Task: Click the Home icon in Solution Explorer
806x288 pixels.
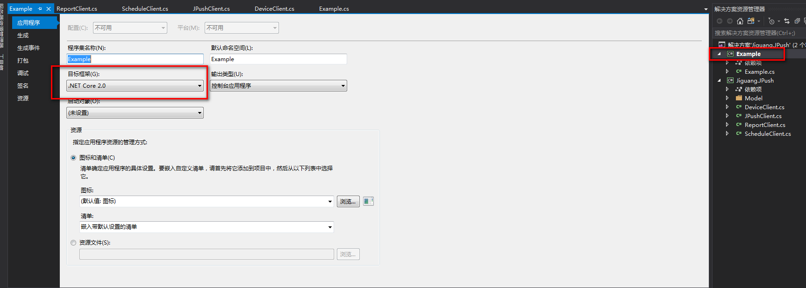Action: click(x=740, y=21)
